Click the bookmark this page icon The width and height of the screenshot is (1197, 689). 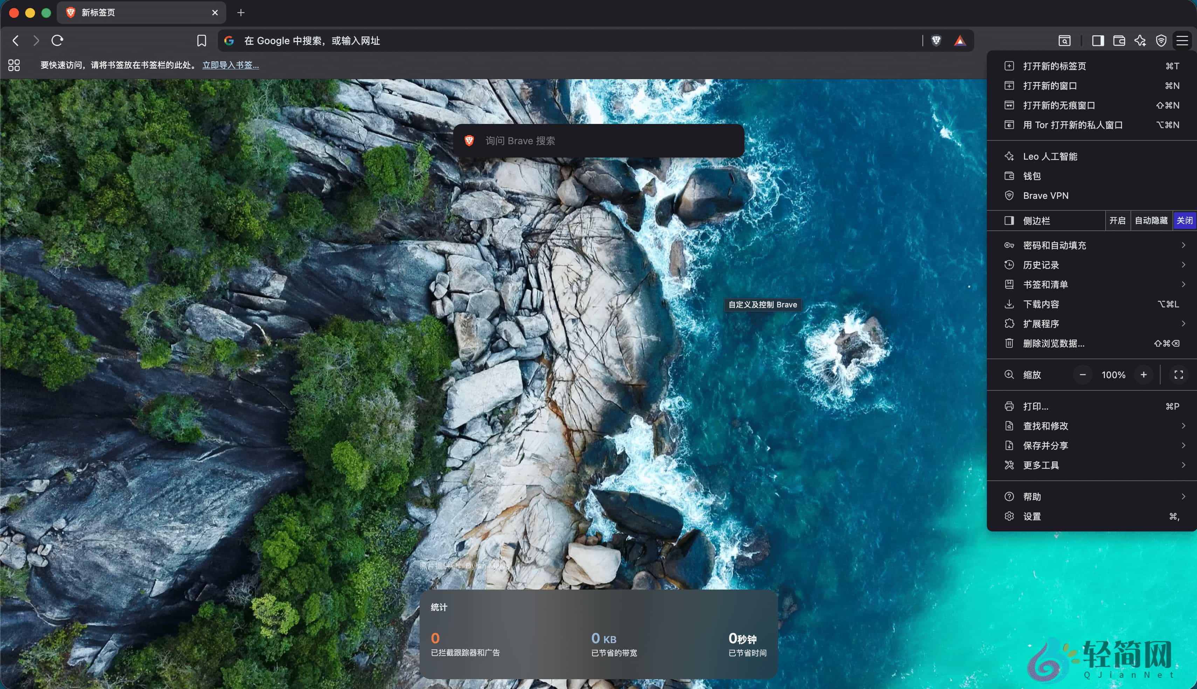tap(202, 41)
